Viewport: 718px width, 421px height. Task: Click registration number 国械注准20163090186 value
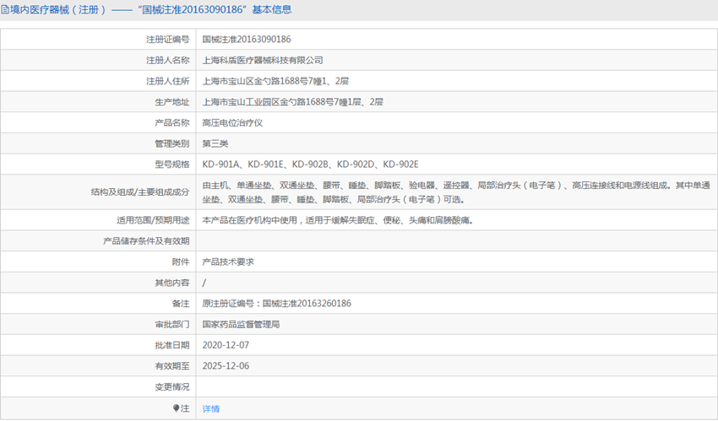click(247, 40)
